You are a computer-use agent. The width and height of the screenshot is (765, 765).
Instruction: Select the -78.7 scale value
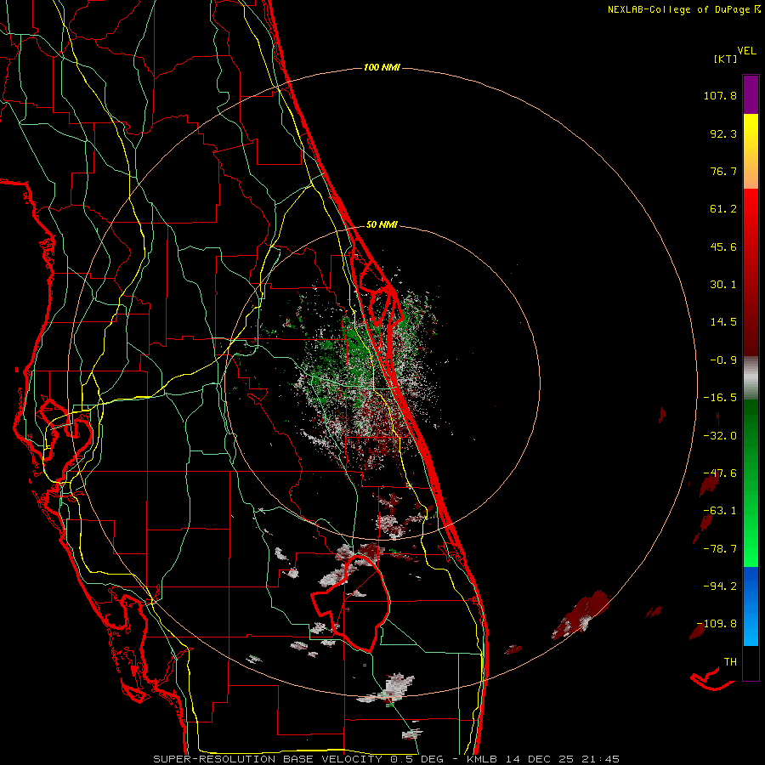(720, 549)
